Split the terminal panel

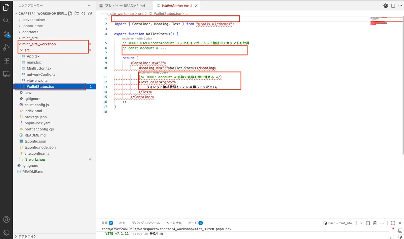click(368, 223)
